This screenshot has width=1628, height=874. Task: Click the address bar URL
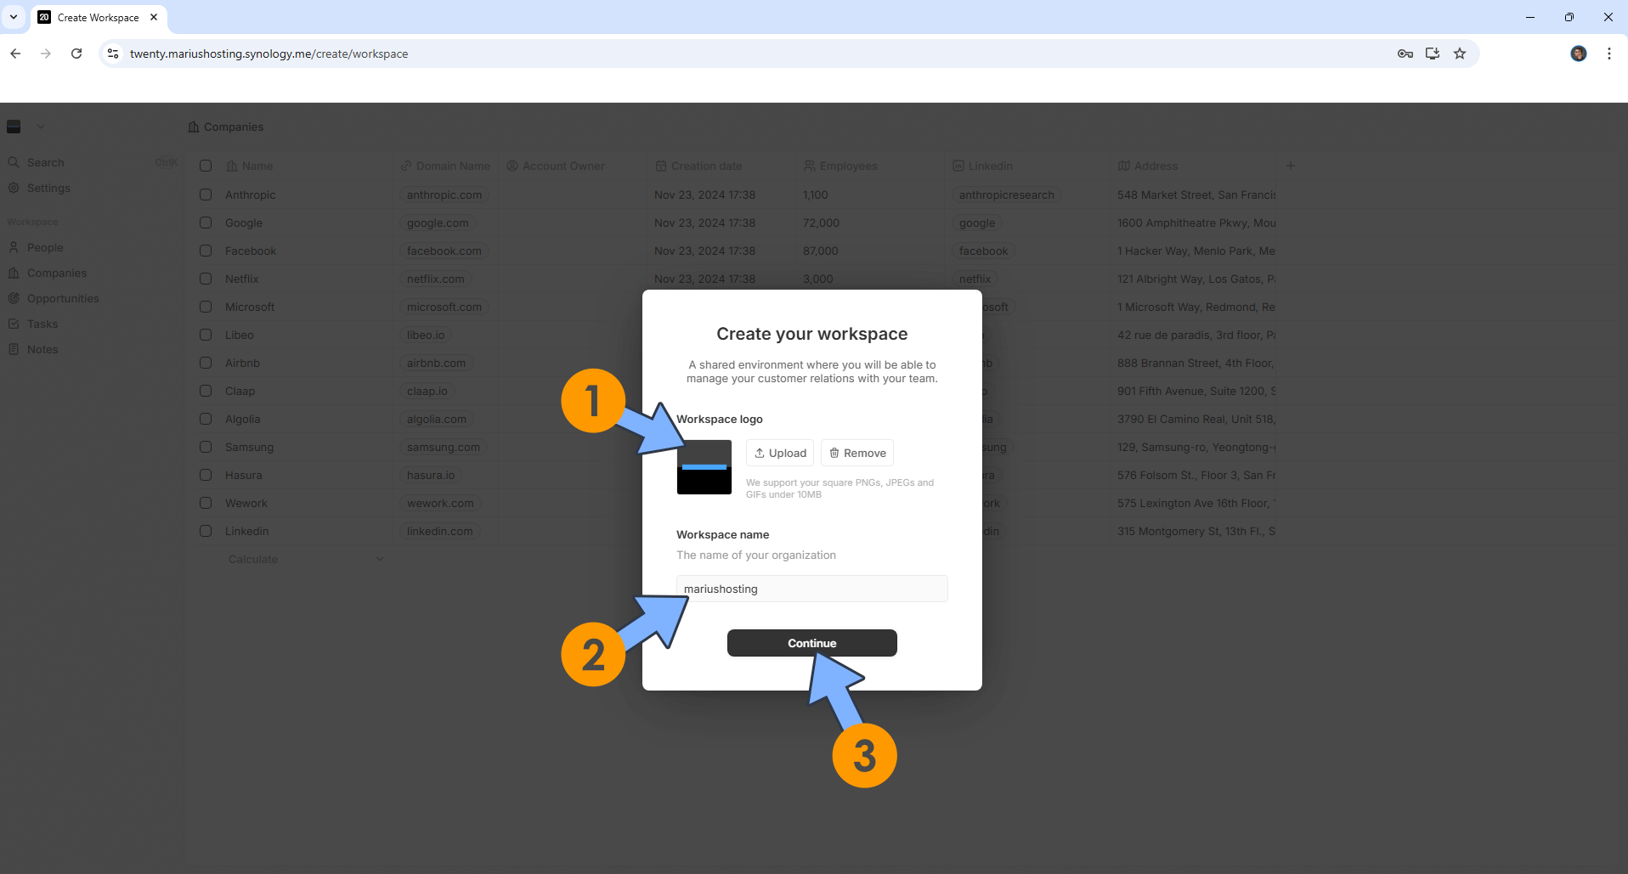point(269,54)
